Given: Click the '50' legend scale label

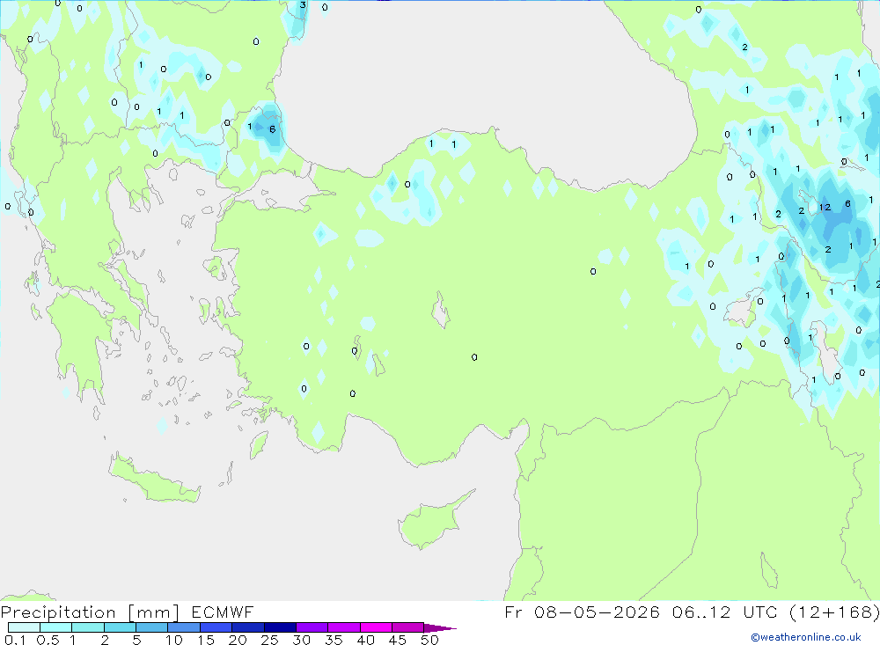Looking at the screenshot, I should tap(430, 640).
